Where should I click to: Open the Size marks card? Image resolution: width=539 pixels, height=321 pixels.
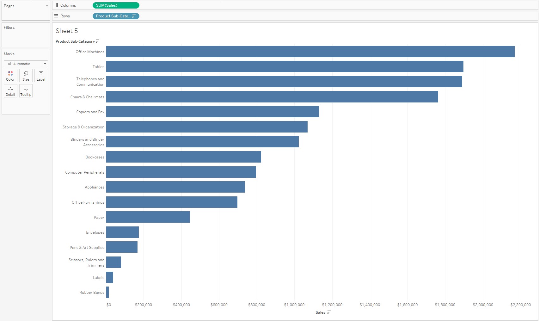[x=26, y=76]
